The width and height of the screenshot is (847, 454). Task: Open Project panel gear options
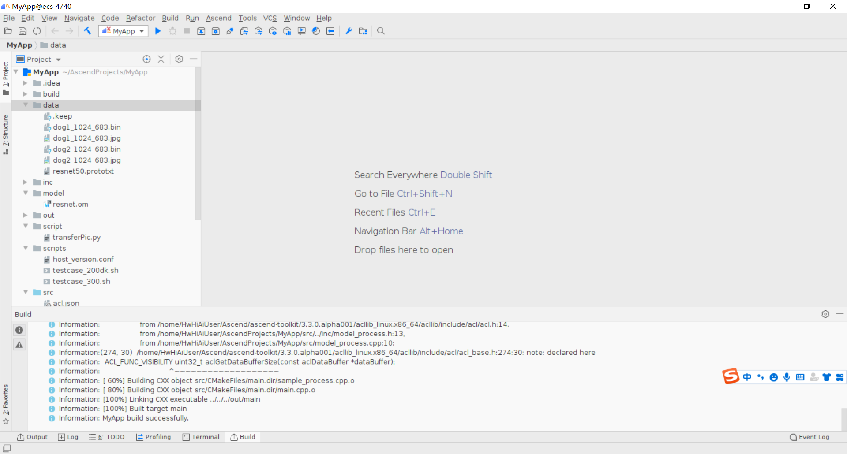pos(179,59)
